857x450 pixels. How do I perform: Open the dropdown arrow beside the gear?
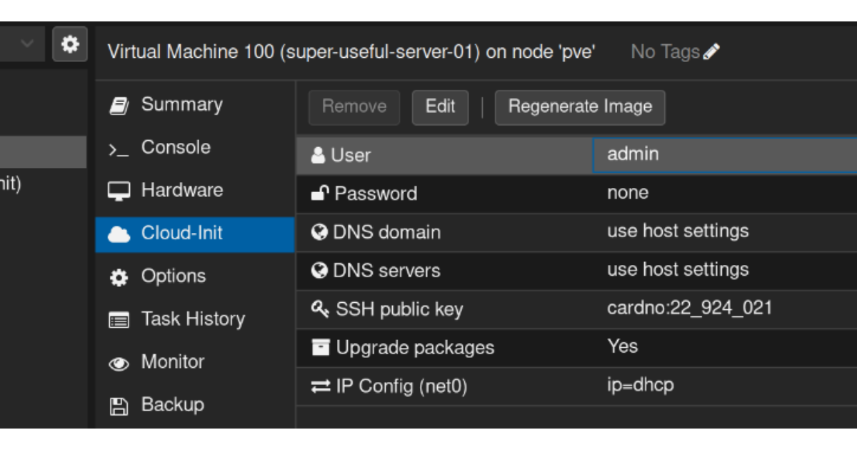click(x=27, y=44)
